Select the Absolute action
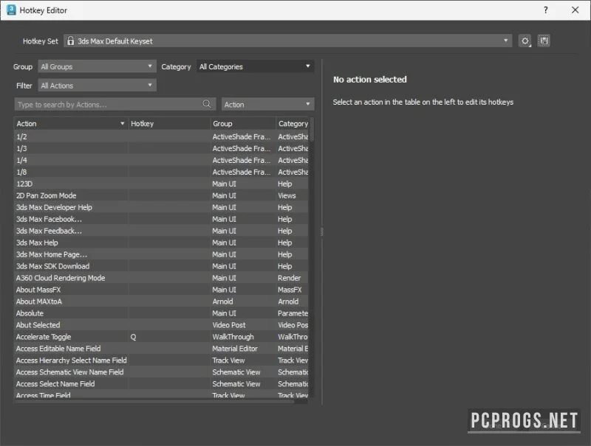Image resolution: width=591 pixels, height=446 pixels. (161, 313)
